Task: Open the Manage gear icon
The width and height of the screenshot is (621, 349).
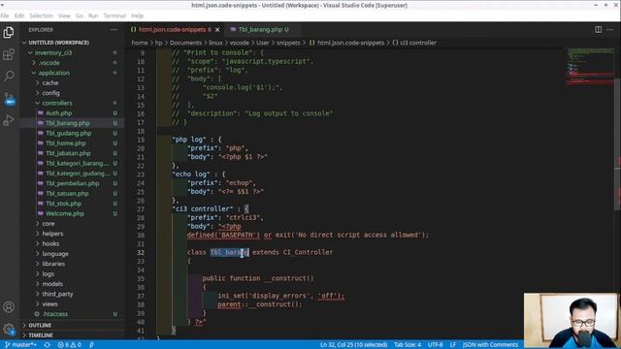Action: (x=9, y=329)
